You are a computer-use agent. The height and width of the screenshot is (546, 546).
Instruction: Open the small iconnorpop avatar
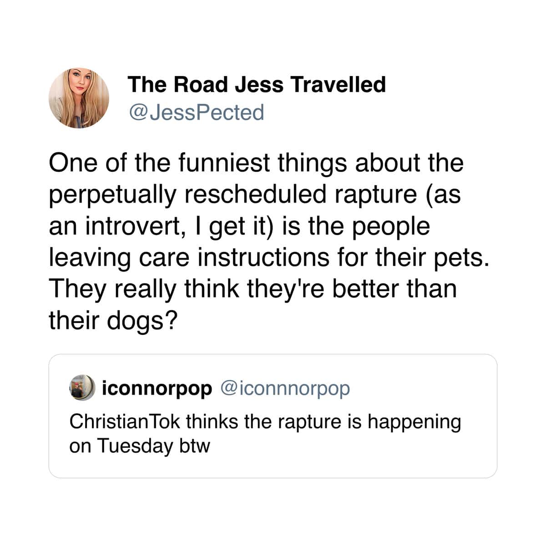[82, 388]
